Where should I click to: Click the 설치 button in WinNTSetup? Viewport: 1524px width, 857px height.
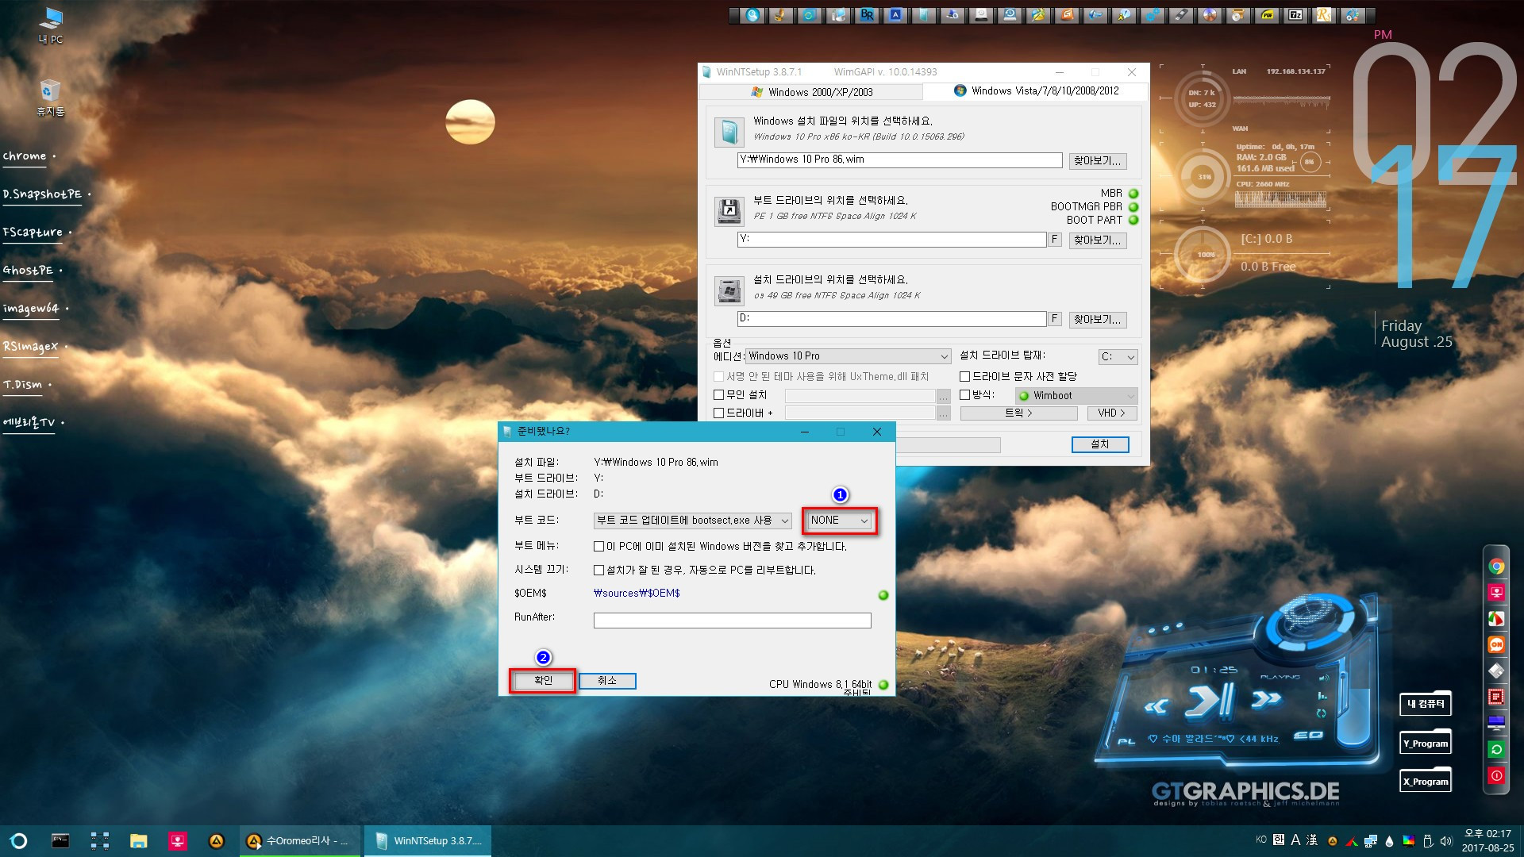coord(1100,444)
